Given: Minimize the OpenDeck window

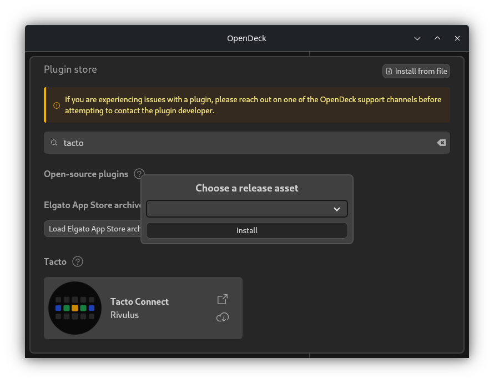Looking at the screenshot, I should click(417, 38).
